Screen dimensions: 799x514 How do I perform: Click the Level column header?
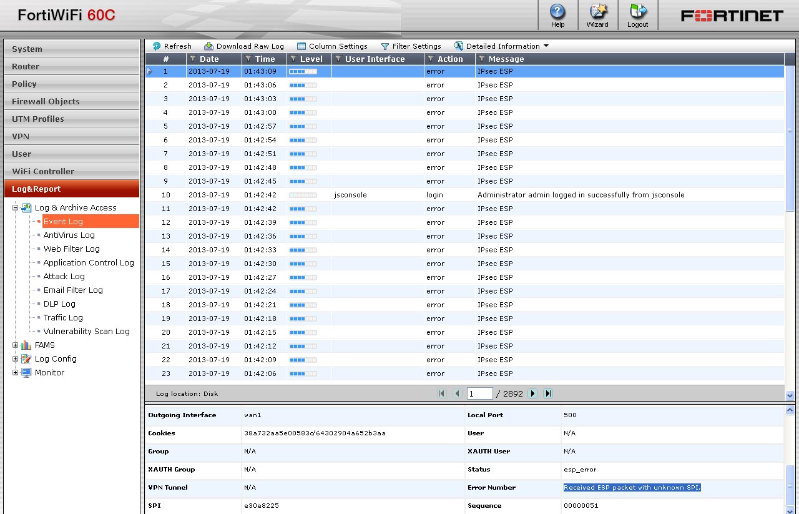309,59
